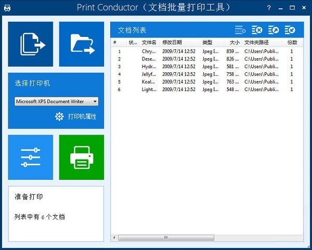Open the Microsoft XPS Document Writer dropdown

click(x=56, y=101)
